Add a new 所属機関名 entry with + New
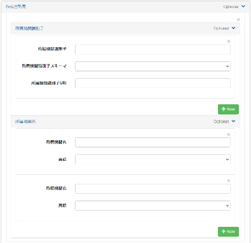 (228, 232)
